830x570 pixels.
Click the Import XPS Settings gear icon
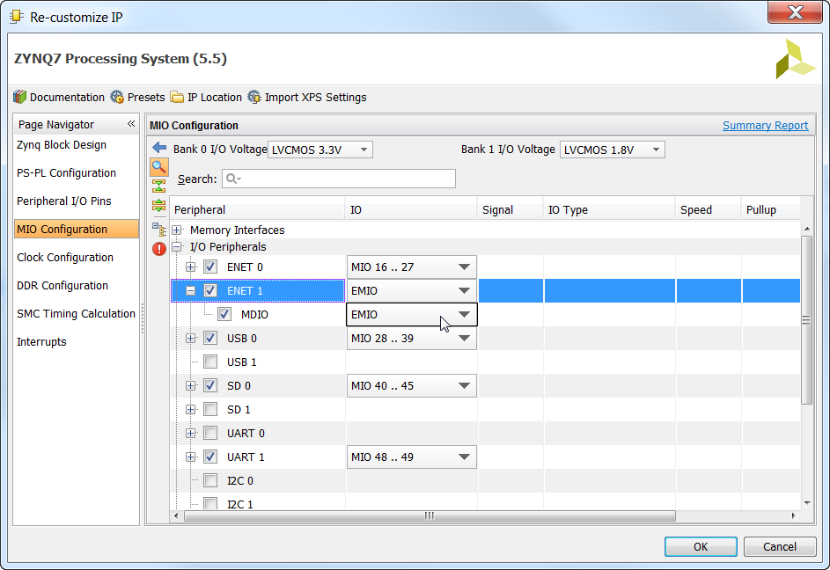click(254, 97)
